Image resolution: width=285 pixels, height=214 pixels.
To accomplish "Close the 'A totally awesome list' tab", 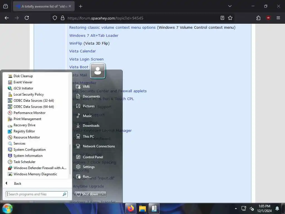I will pyautogui.click(x=70, y=6).
